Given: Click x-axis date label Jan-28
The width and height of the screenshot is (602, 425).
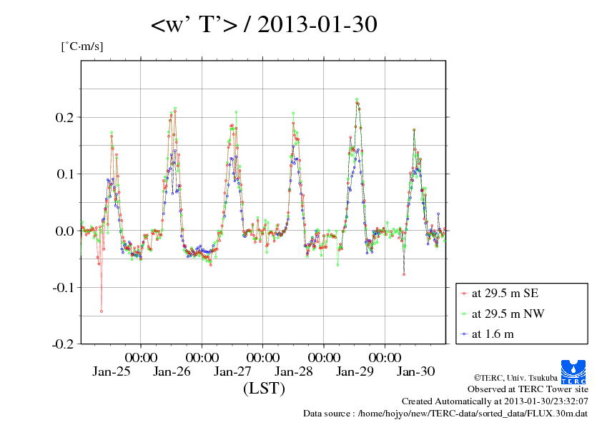Looking at the screenshot, I should tap(294, 371).
